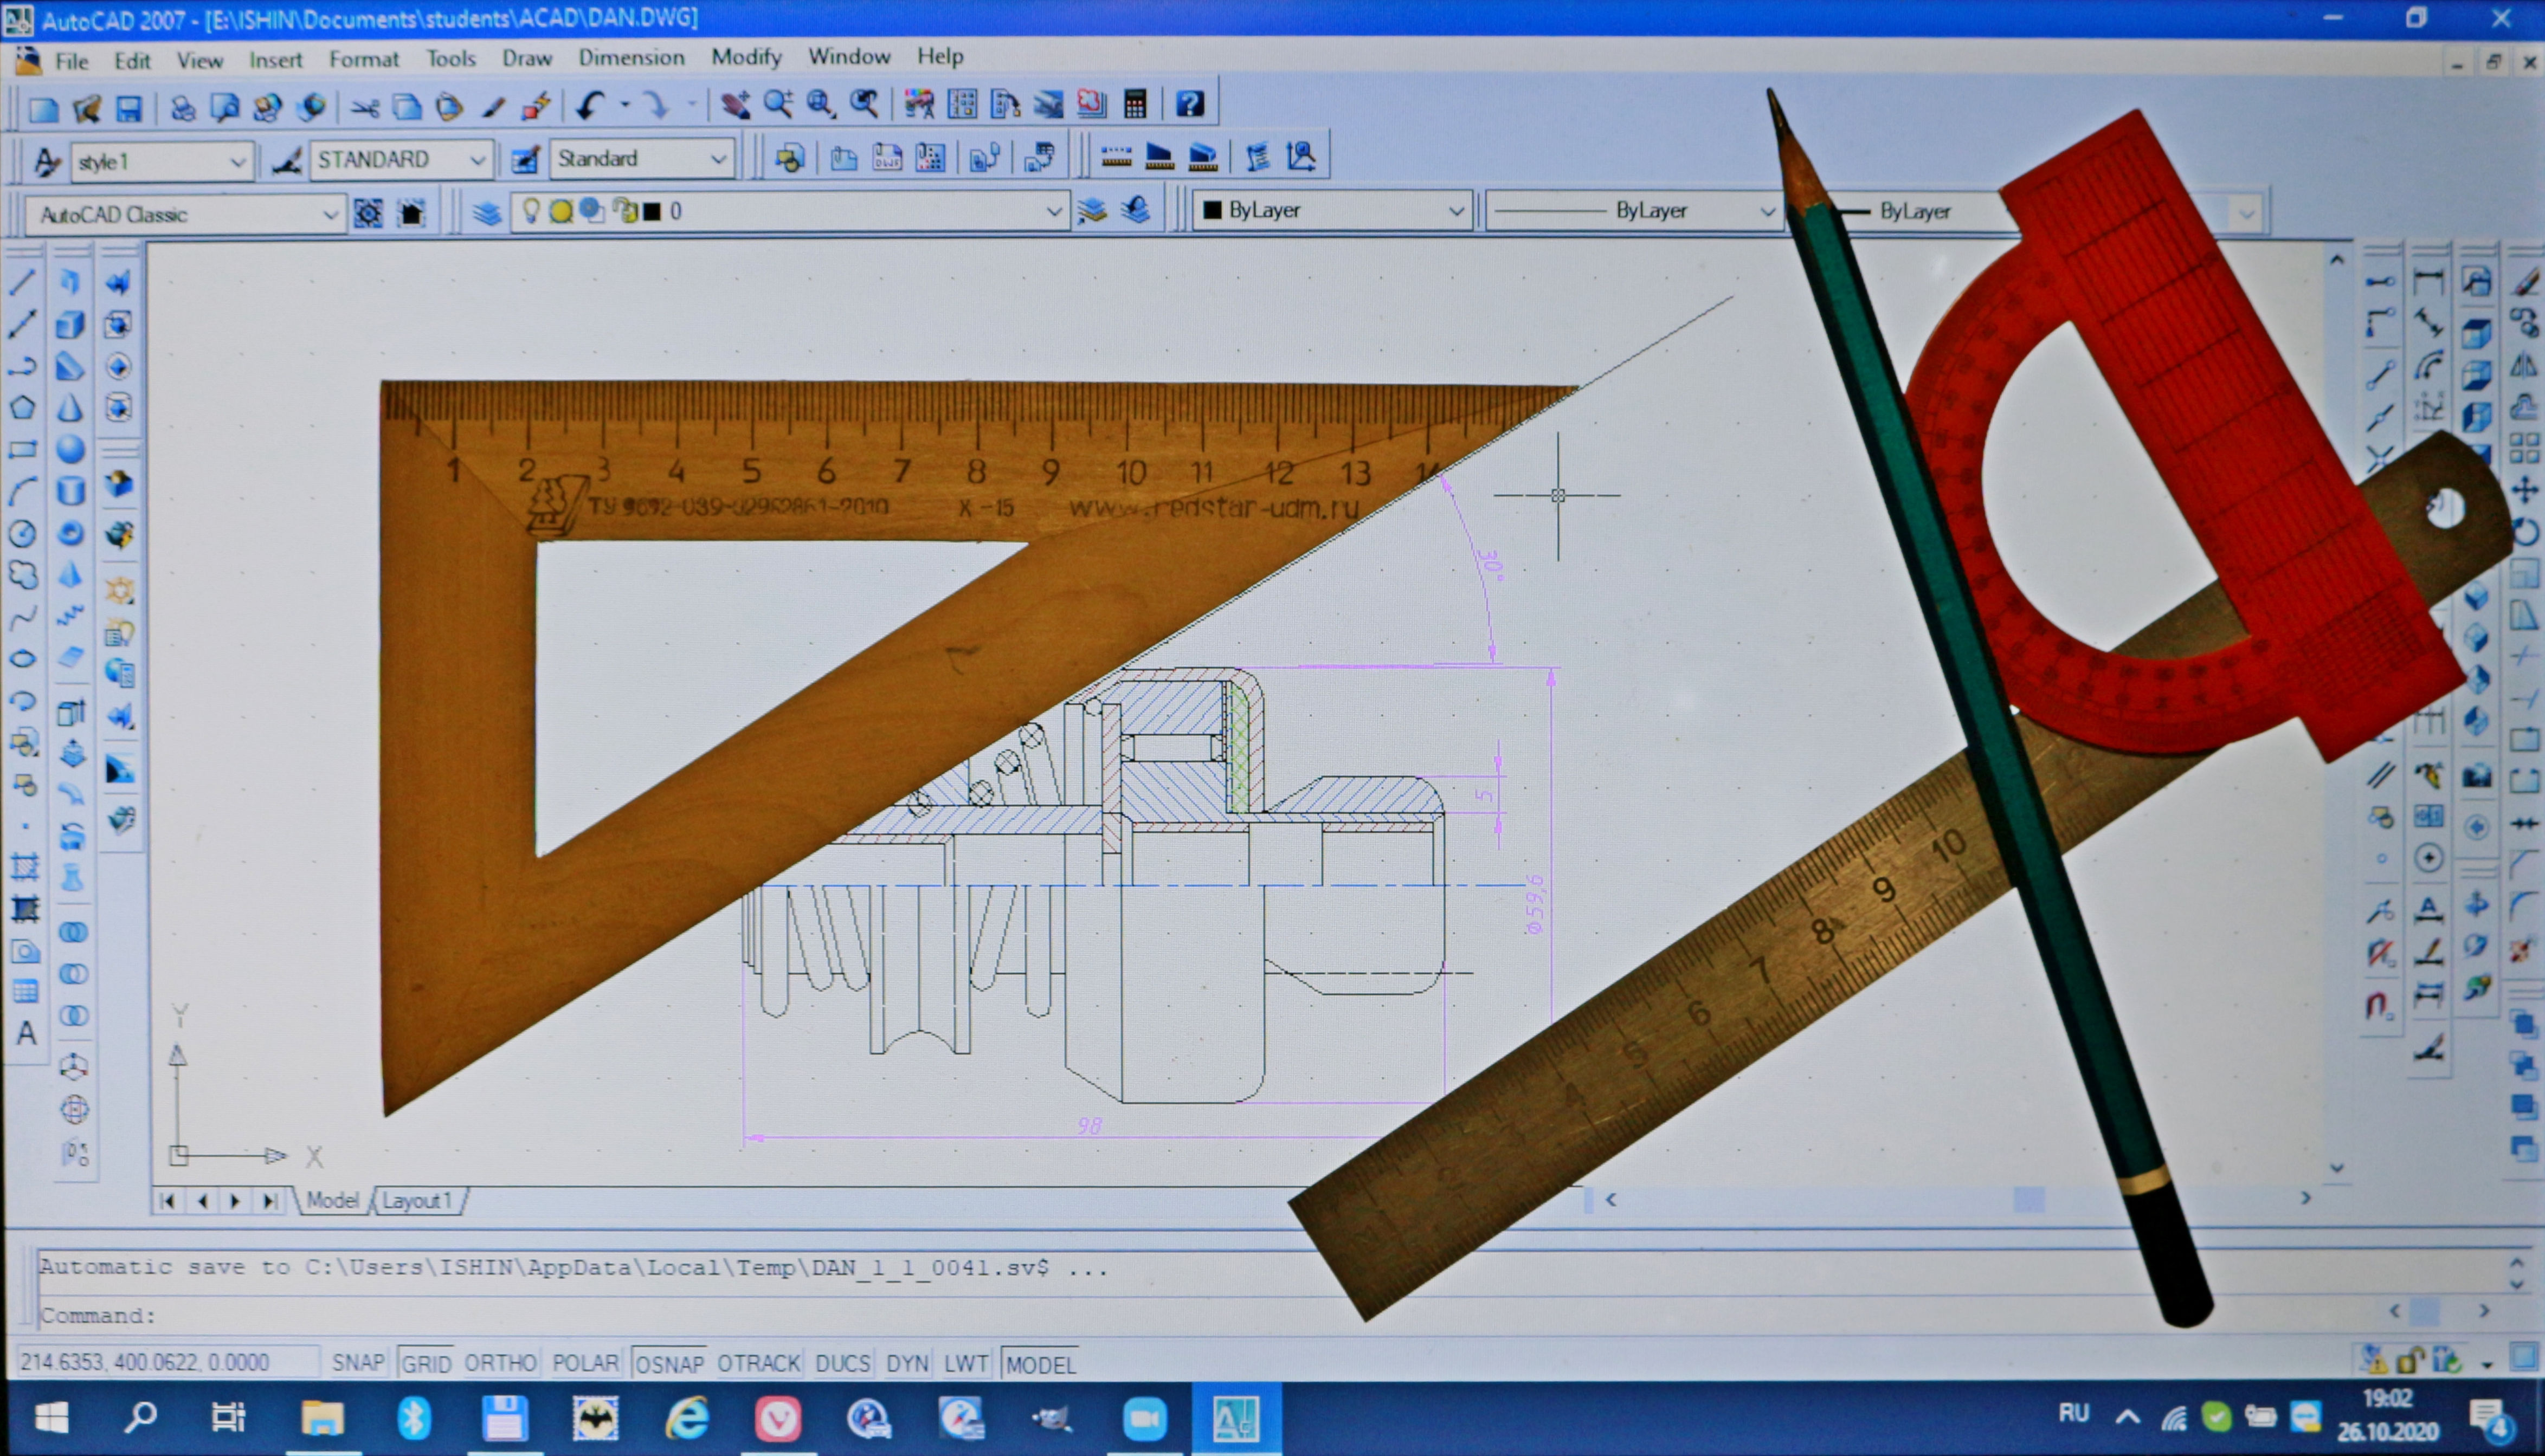Open the File menu
The width and height of the screenshot is (2545, 1456).
pyautogui.click(x=71, y=61)
